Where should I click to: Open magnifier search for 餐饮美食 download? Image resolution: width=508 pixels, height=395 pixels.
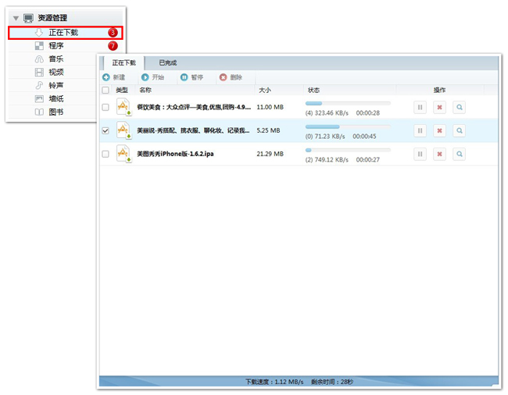point(459,108)
